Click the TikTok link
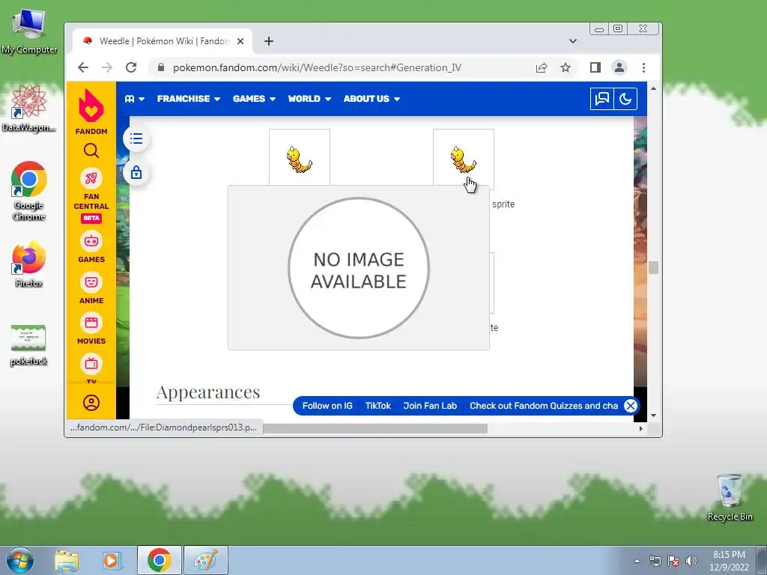Screen dimensions: 767x575 coord(378,406)
